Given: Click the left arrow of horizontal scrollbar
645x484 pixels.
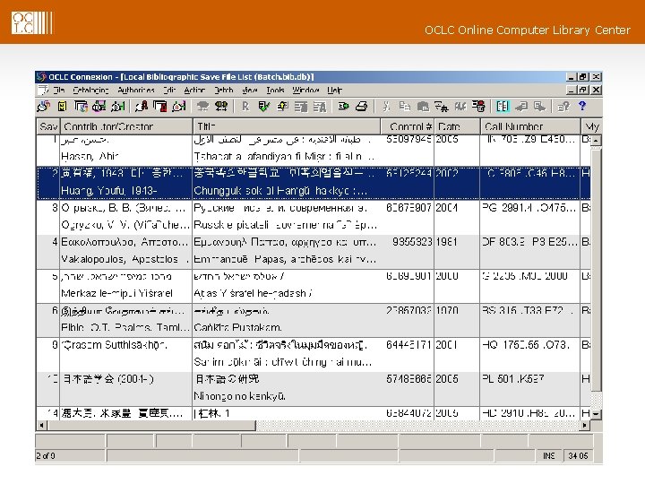Looking at the screenshot, I should pos(41,425).
